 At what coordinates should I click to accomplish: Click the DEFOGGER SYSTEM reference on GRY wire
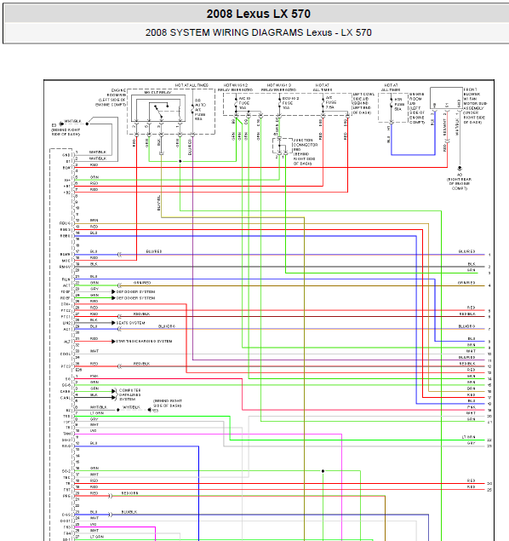(x=135, y=291)
